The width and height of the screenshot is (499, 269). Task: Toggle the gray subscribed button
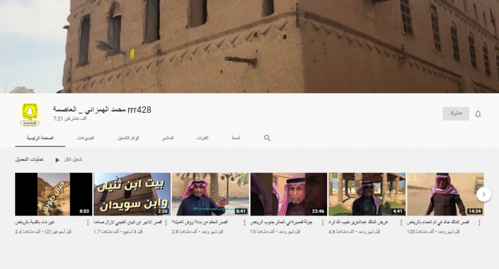[x=456, y=113]
